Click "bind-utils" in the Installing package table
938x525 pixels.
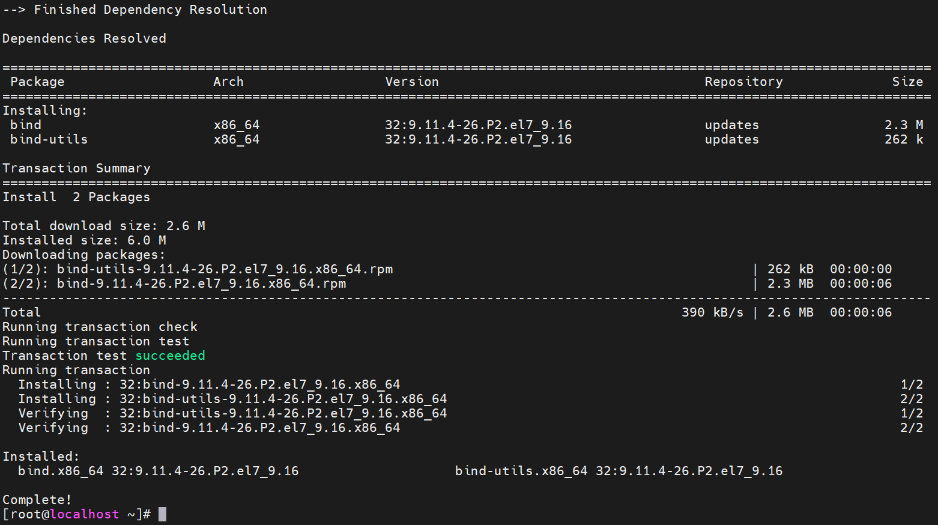pos(49,139)
